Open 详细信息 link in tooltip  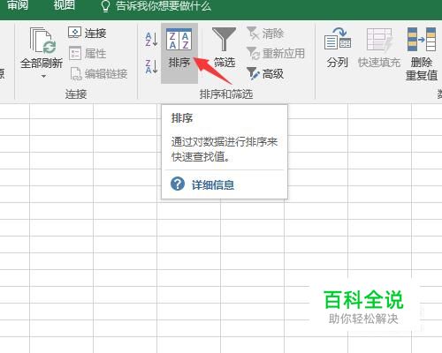click(213, 185)
